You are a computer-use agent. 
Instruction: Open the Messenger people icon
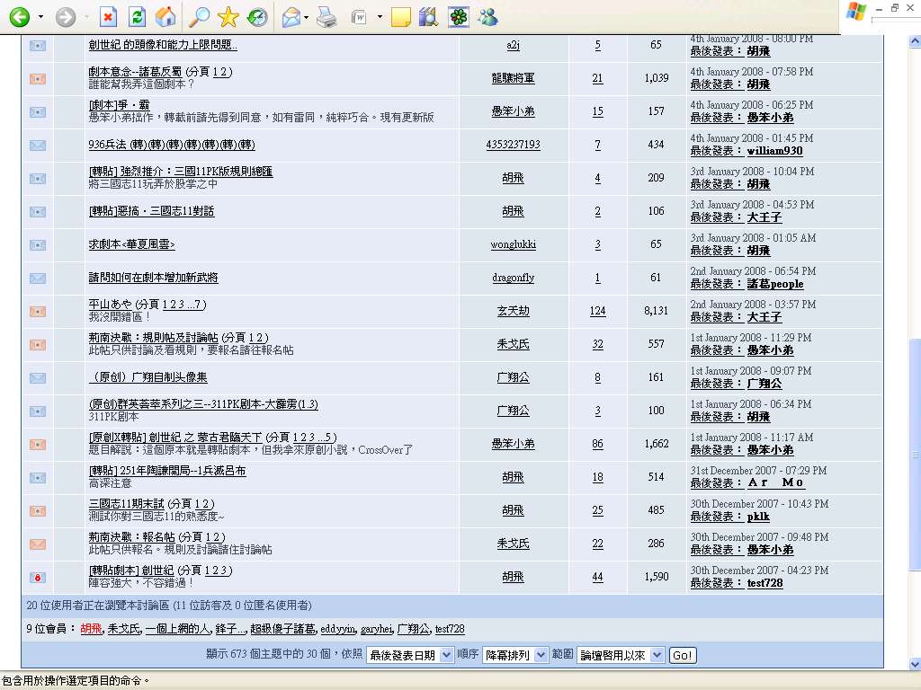[x=487, y=18]
